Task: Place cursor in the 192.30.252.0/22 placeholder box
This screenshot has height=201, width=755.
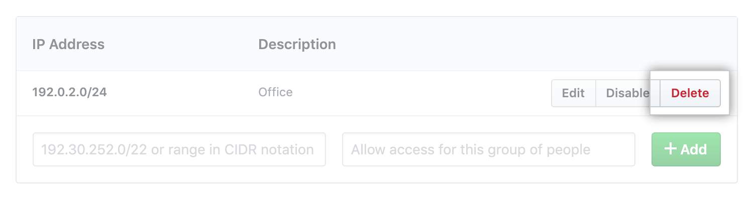Action: click(179, 149)
